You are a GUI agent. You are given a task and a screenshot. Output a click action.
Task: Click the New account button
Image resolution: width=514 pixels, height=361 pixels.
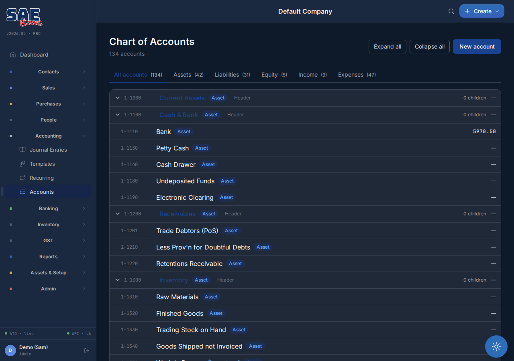pos(477,47)
